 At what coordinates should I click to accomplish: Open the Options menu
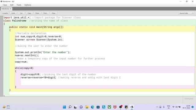(28, 5)
